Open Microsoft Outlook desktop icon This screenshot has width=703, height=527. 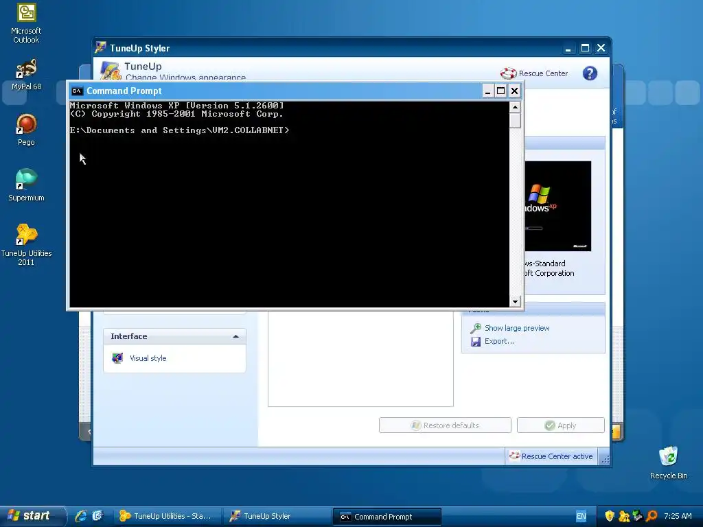click(26, 23)
